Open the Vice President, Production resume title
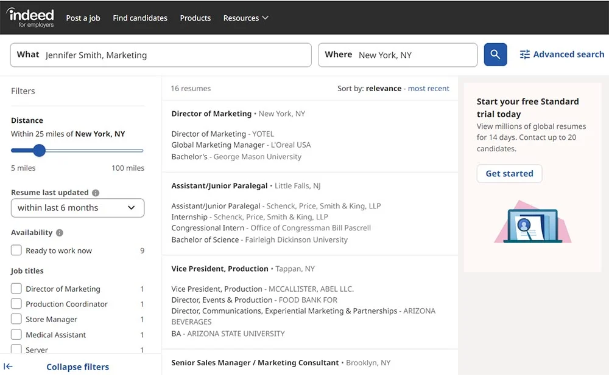The height and width of the screenshot is (375, 609). coord(220,269)
